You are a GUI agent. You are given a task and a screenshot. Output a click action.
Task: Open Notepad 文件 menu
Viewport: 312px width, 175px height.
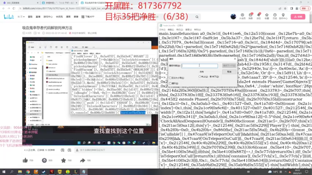click(x=162, y=30)
